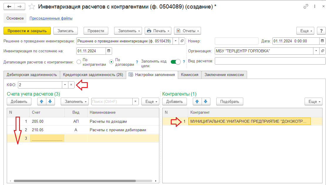The height and width of the screenshot is (185, 326).
Task: Move account row down in Счета учета расчетов
Action: click(x=50, y=101)
